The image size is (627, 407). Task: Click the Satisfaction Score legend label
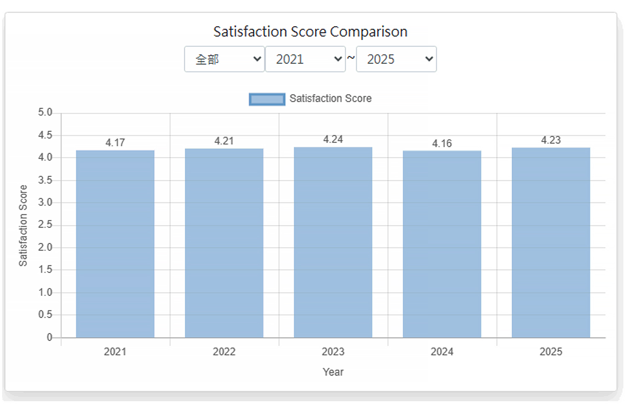[x=330, y=99]
